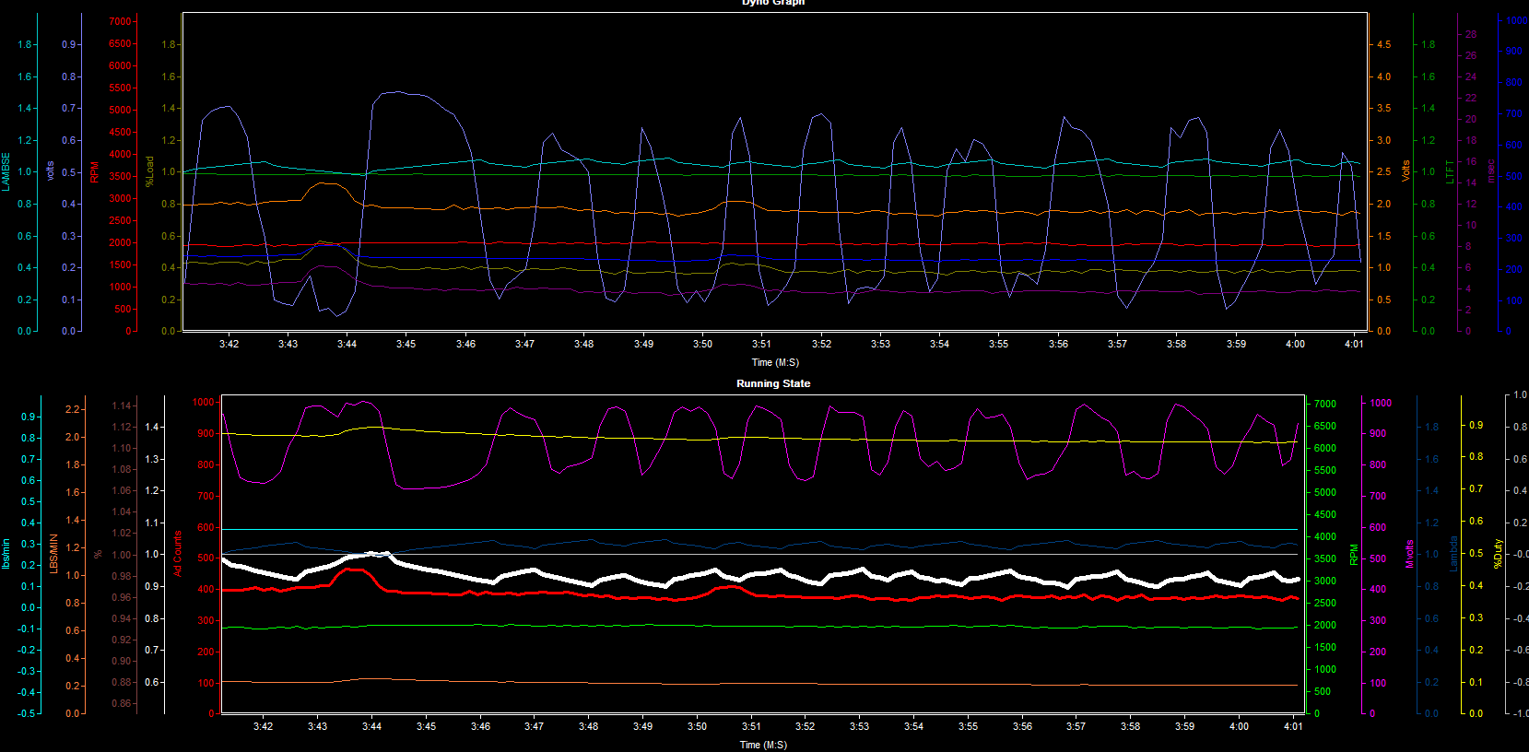Select the red RPM axis label at left
The height and width of the screenshot is (752, 1529).
click(x=94, y=172)
